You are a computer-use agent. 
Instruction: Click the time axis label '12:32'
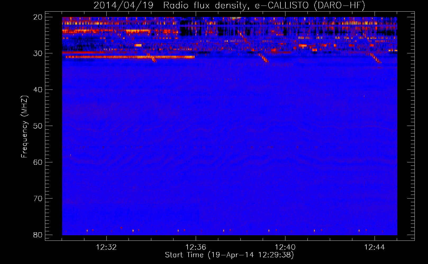pos(106,247)
